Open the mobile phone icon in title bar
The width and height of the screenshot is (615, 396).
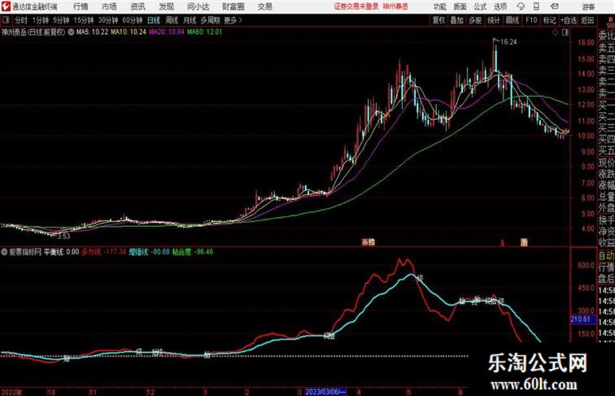(536, 7)
